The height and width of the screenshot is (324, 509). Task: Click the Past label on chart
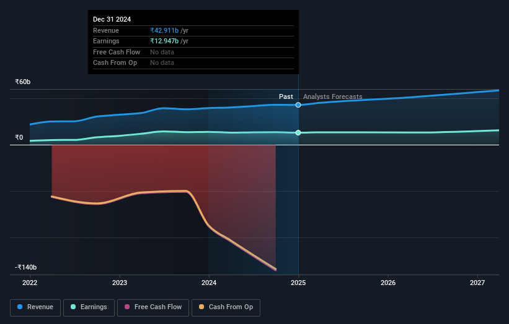click(286, 96)
